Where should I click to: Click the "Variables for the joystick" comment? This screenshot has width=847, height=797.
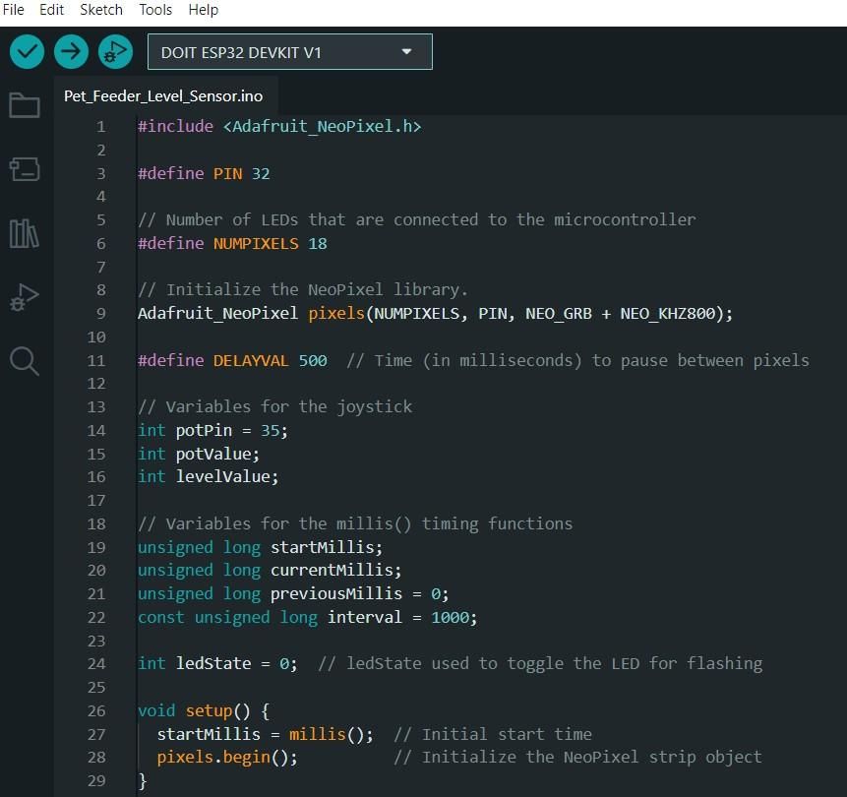274,407
